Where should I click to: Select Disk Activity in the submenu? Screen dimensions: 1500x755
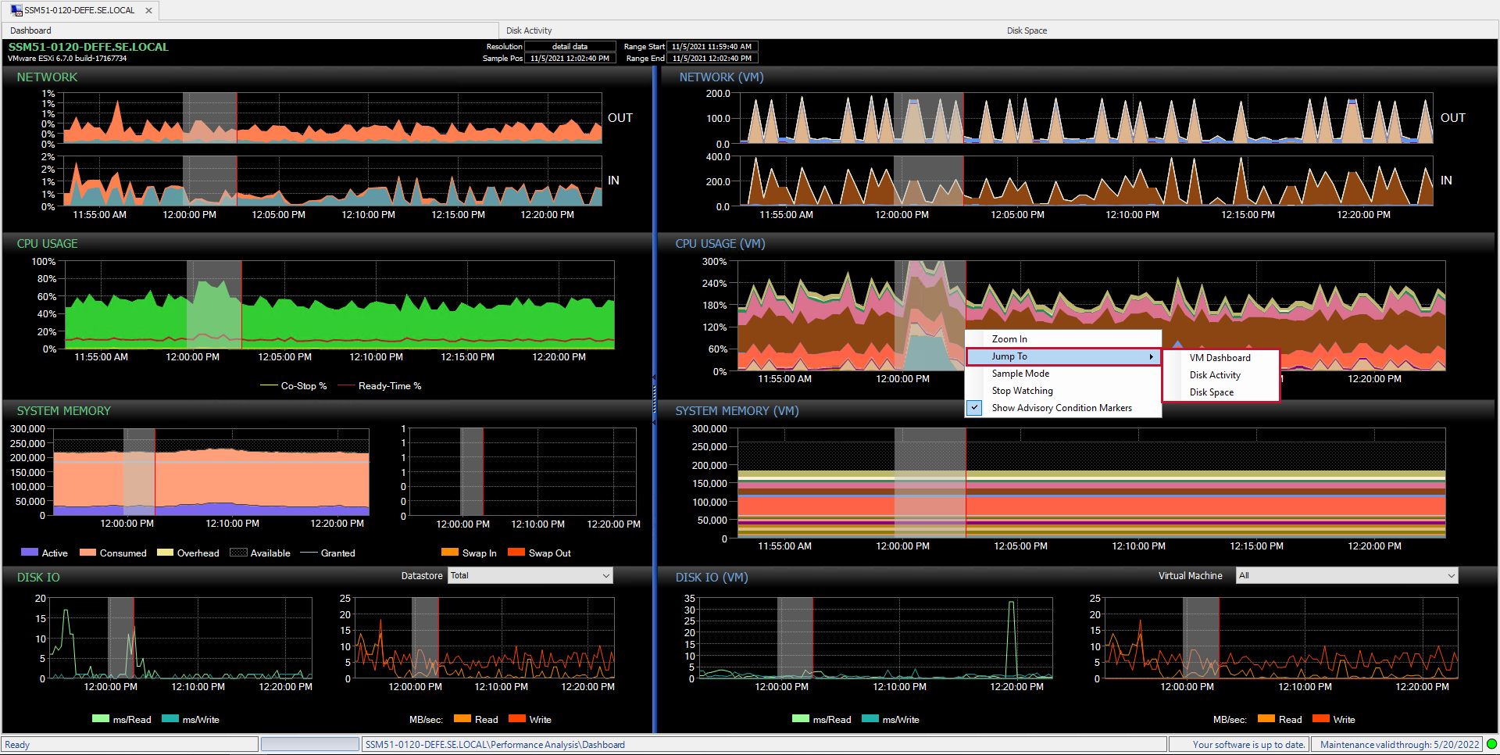click(x=1215, y=375)
